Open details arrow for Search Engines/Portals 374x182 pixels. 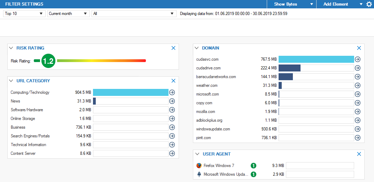pyautogui.click(x=172, y=136)
